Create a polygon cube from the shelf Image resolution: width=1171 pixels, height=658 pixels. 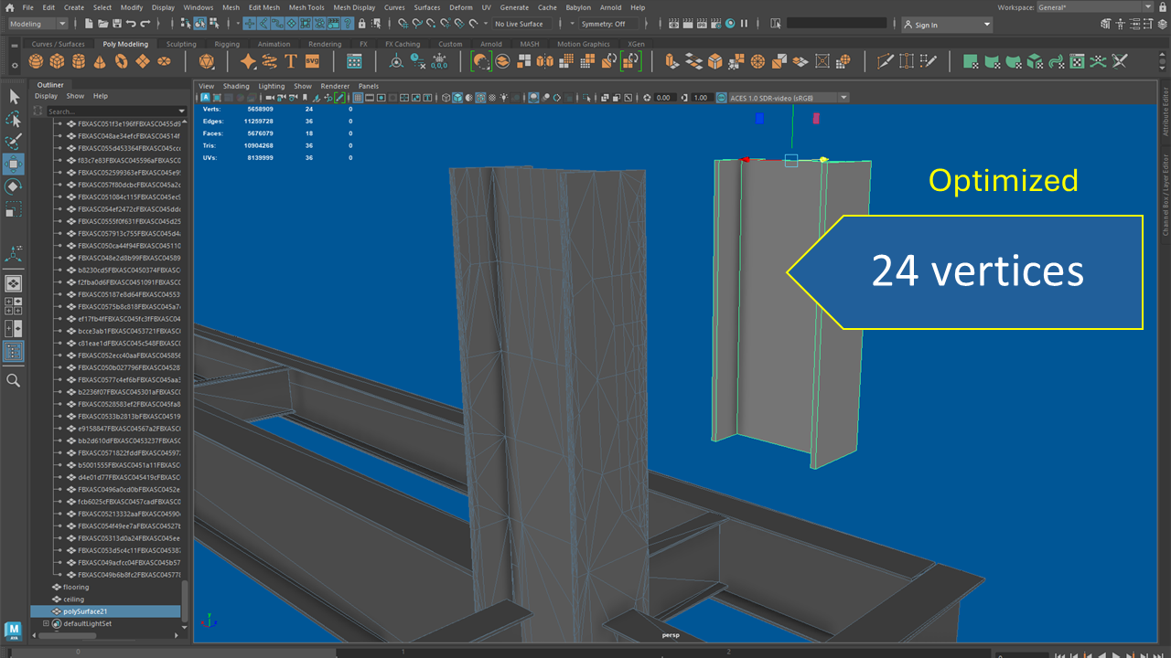[57, 61]
